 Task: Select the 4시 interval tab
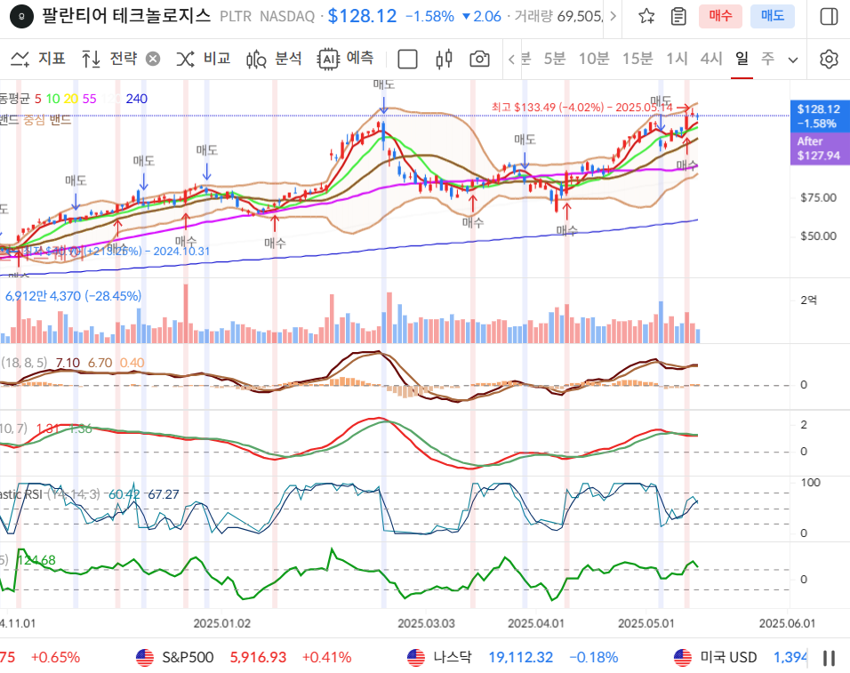pyautogui.click(x=711, y=58)
